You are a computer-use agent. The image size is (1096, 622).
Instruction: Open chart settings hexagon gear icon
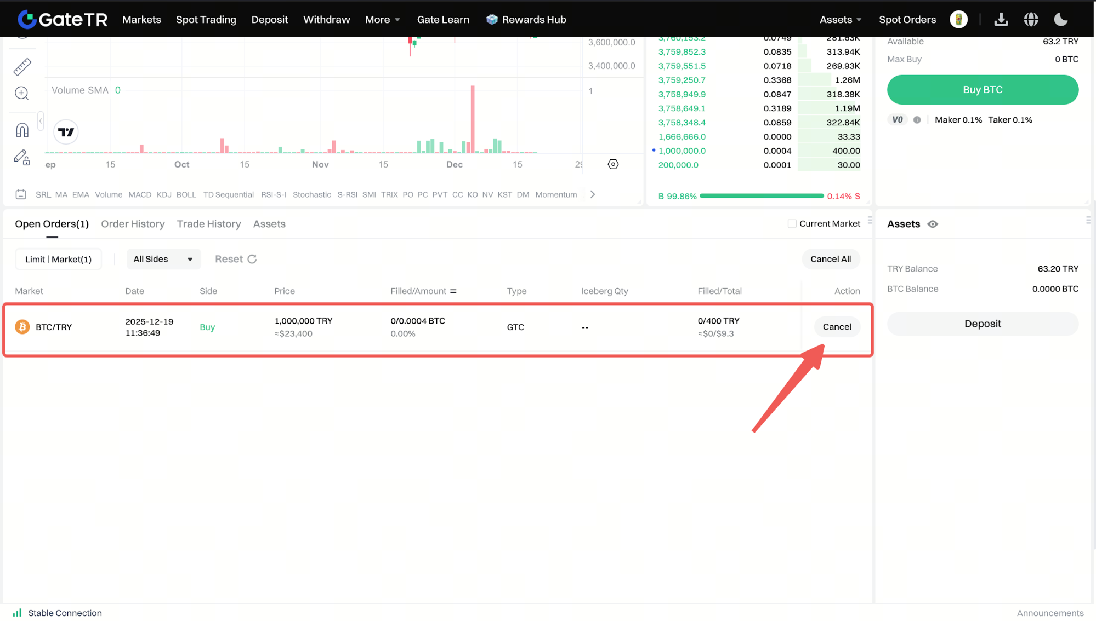[x=613, y=164]
